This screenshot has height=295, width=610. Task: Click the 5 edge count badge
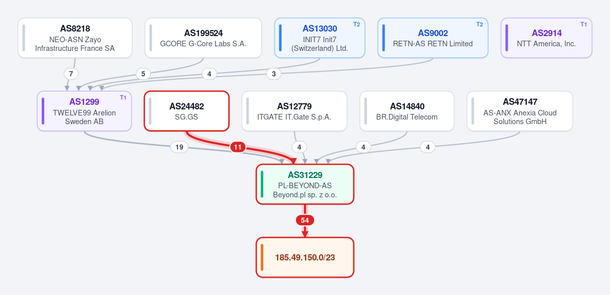coord(143,74)
